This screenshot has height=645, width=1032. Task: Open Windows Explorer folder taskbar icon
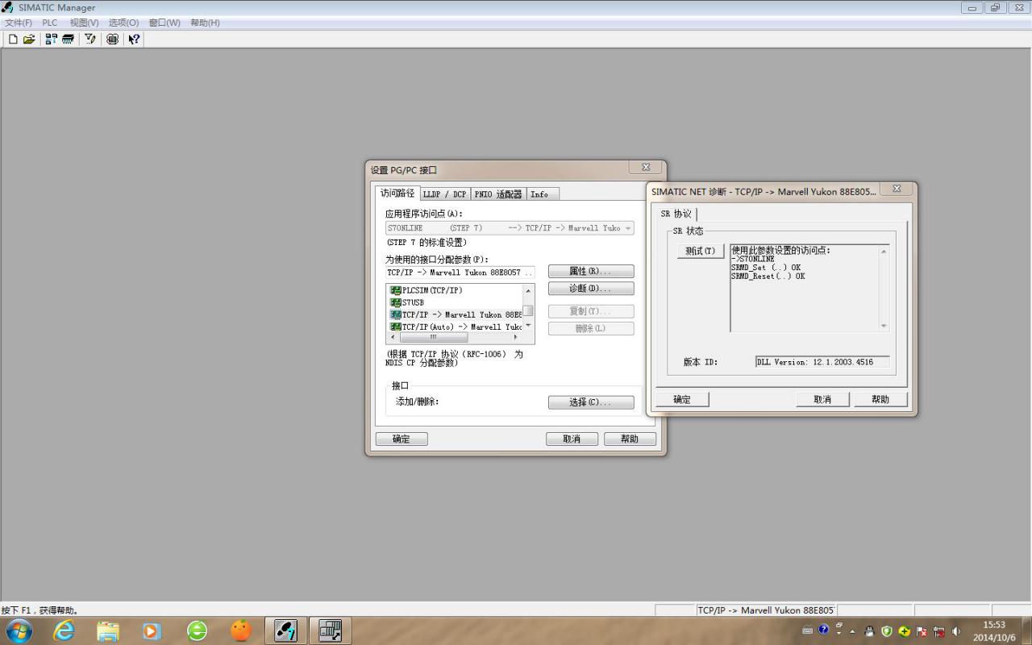pyautogui.click(x=107, y=630)
